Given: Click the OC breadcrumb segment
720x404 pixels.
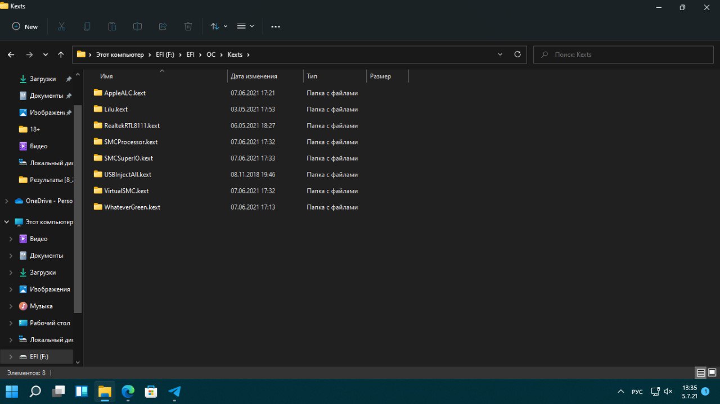Looking at the screenshot, I should pos(211,55).
